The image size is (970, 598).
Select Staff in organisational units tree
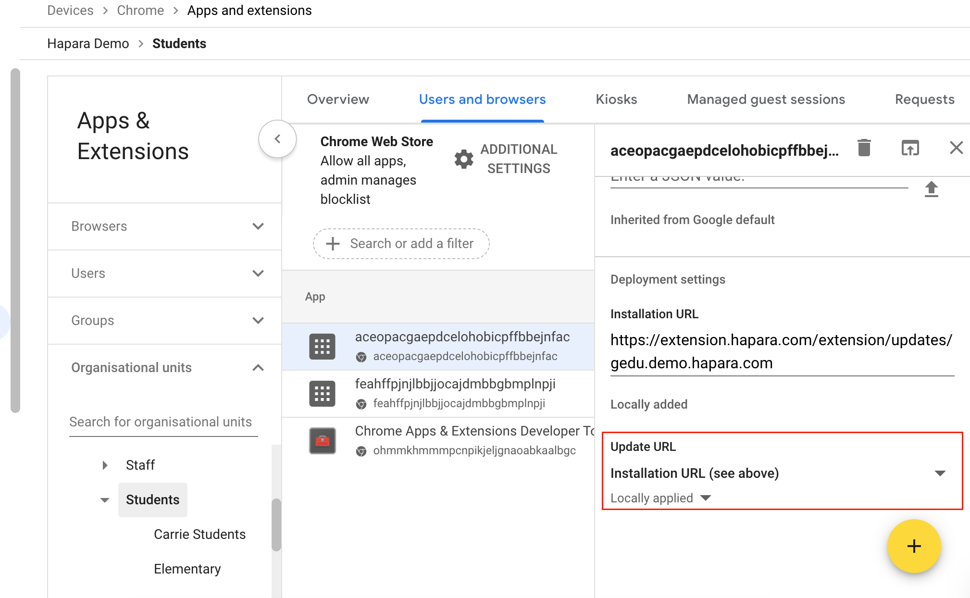(x=140, y=465)
